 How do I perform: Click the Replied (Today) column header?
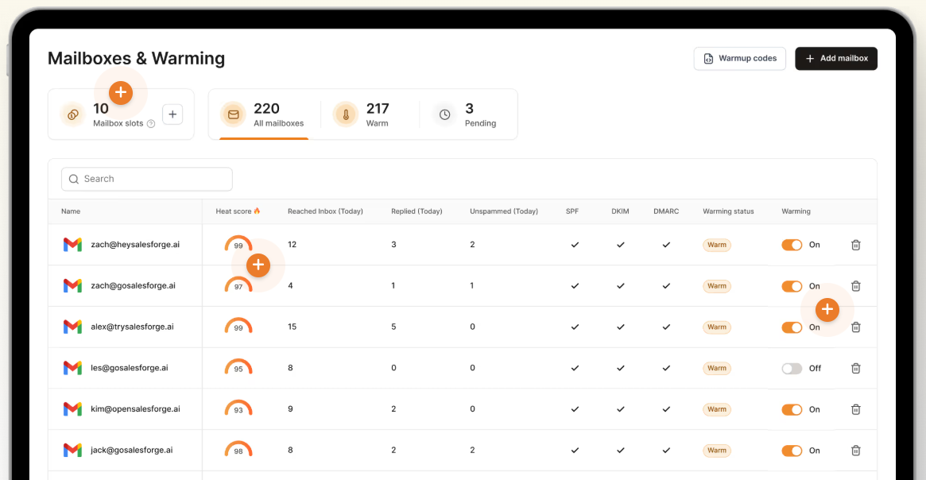tap(417, 211)
